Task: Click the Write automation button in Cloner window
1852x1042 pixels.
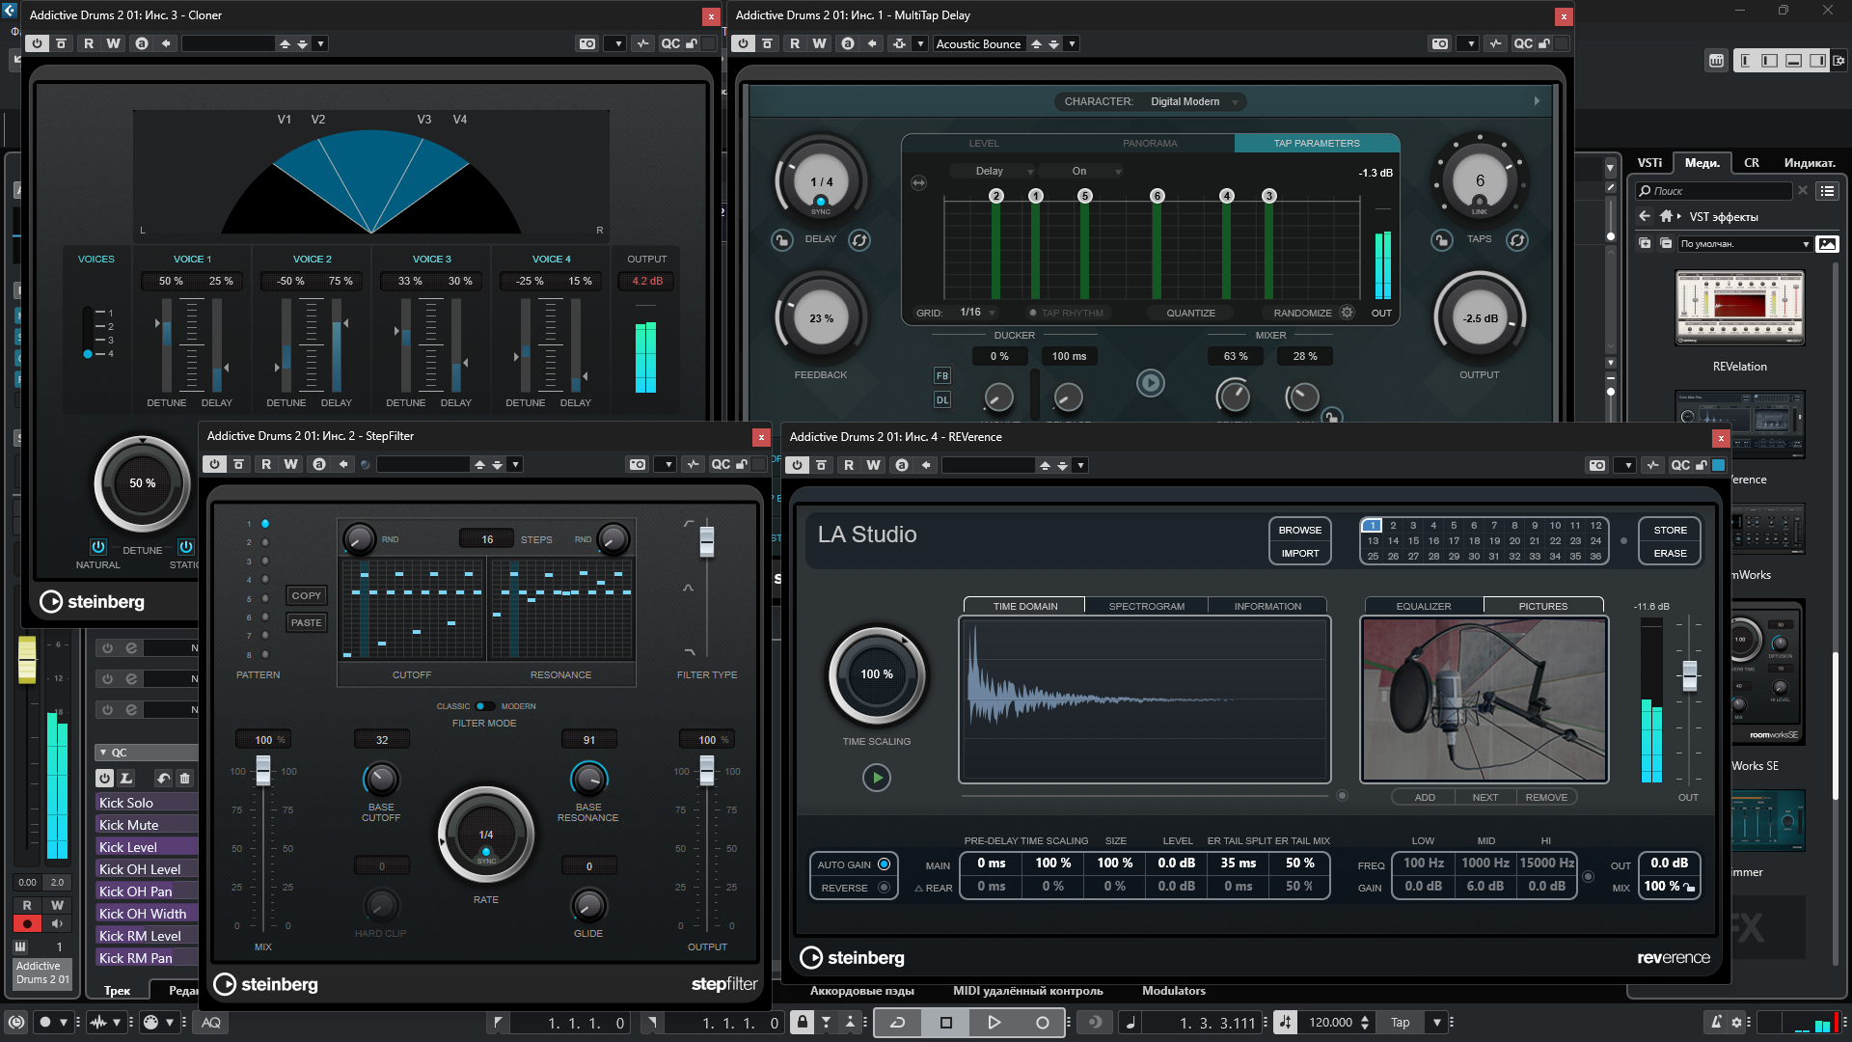Action: pyautogui.click(x=113, y=43)
